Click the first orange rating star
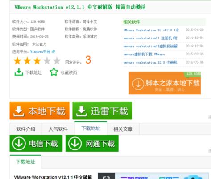Viewport: 211px width, 179px height. click(x=17, y=61)
